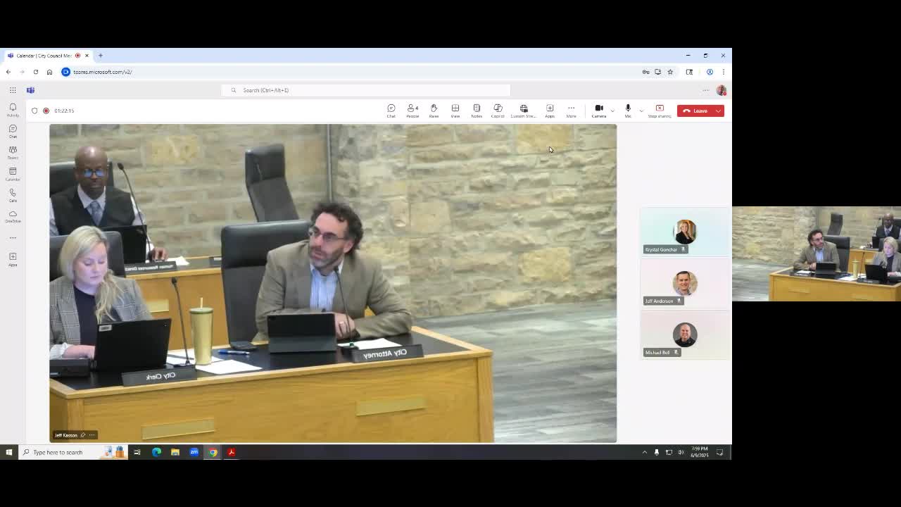Open Activity in the left sidebar

pos(13,110)
